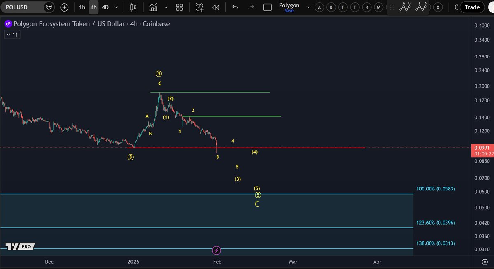Start bar replay with the rewind icon

pyautogui.click(x=216, y=7)
